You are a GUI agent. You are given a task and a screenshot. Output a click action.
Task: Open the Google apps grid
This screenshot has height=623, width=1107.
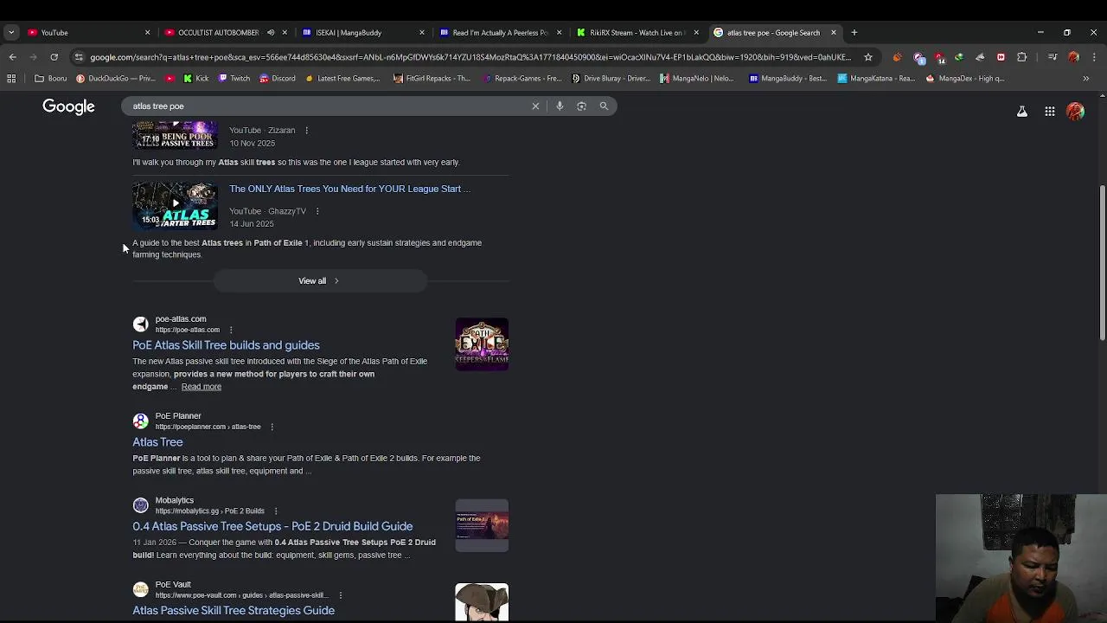(x=1049, y=112)
